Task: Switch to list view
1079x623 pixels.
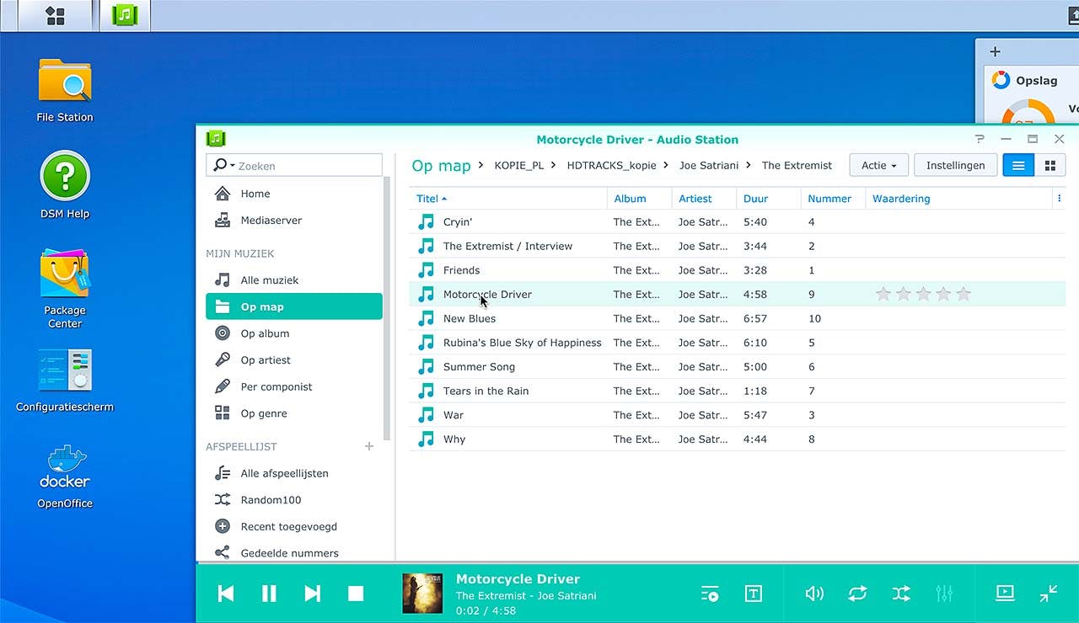Action: 1018,165
